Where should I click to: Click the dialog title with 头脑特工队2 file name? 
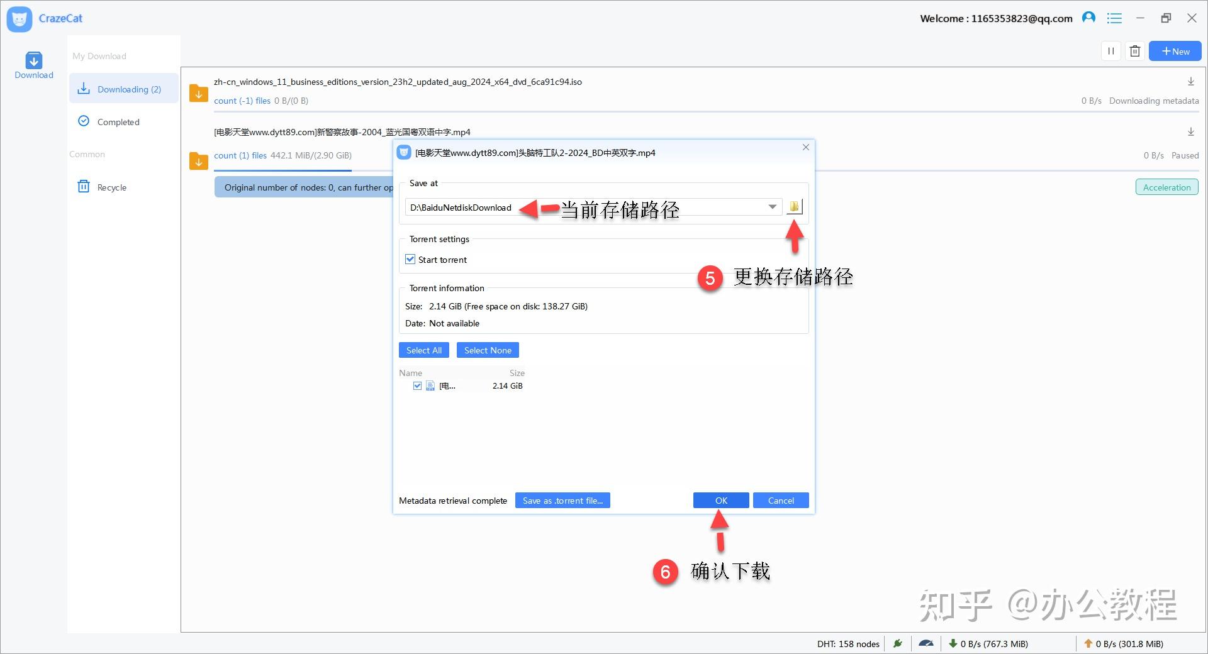tap(535, 153)
